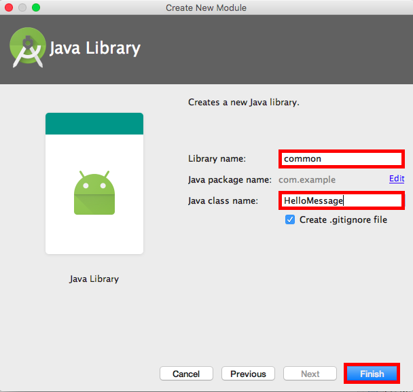Click the gray minimize window button
The width and height of the screenshot is (413, 392).
pyautogui.click(x=22, y=7)
